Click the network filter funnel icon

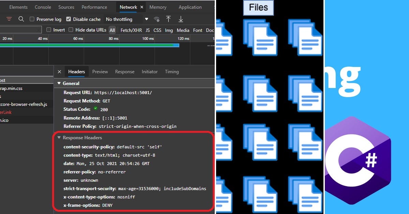click(x=9, y=19)
